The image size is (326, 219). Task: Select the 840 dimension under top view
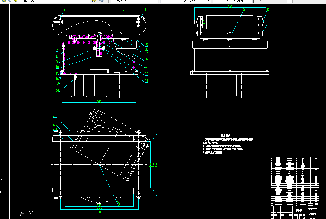coord(99,209)
